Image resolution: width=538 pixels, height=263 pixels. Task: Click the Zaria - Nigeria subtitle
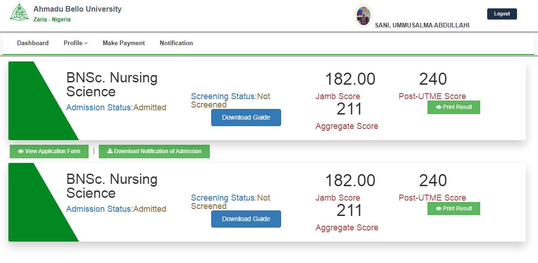tap(52, 20)
